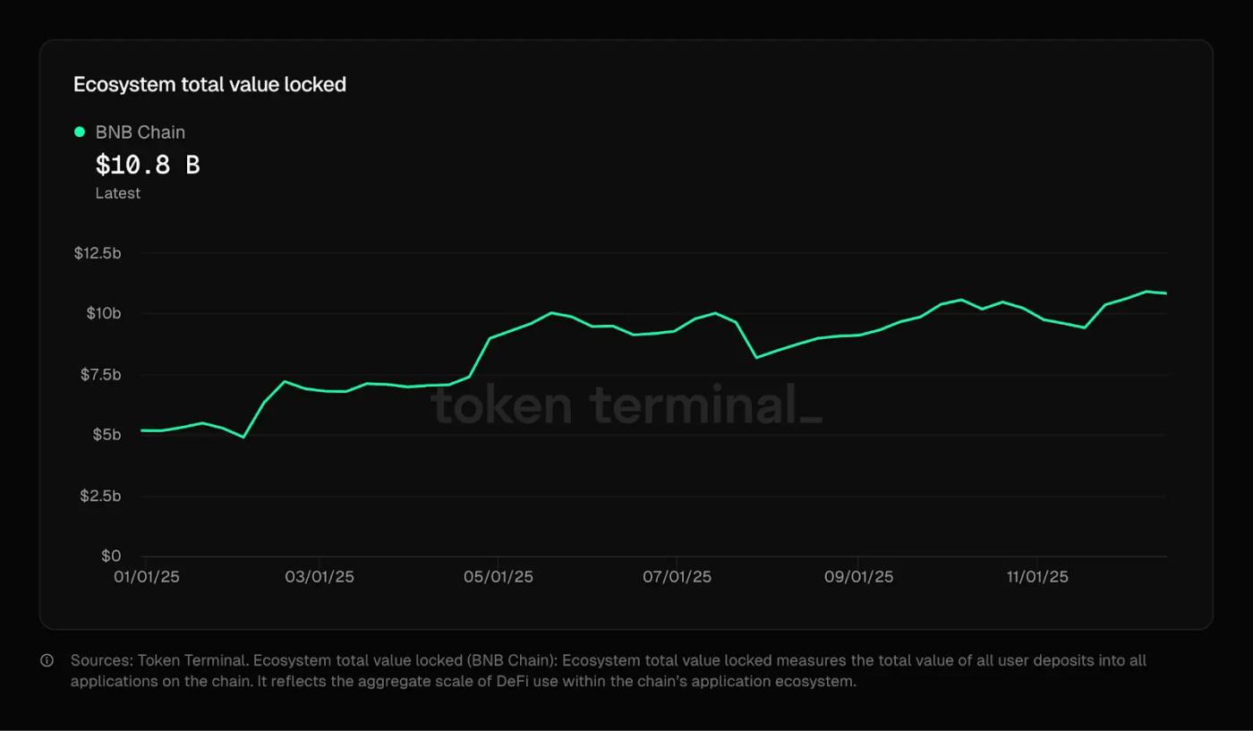Click the Latest caption under the value

coord(117,193)
